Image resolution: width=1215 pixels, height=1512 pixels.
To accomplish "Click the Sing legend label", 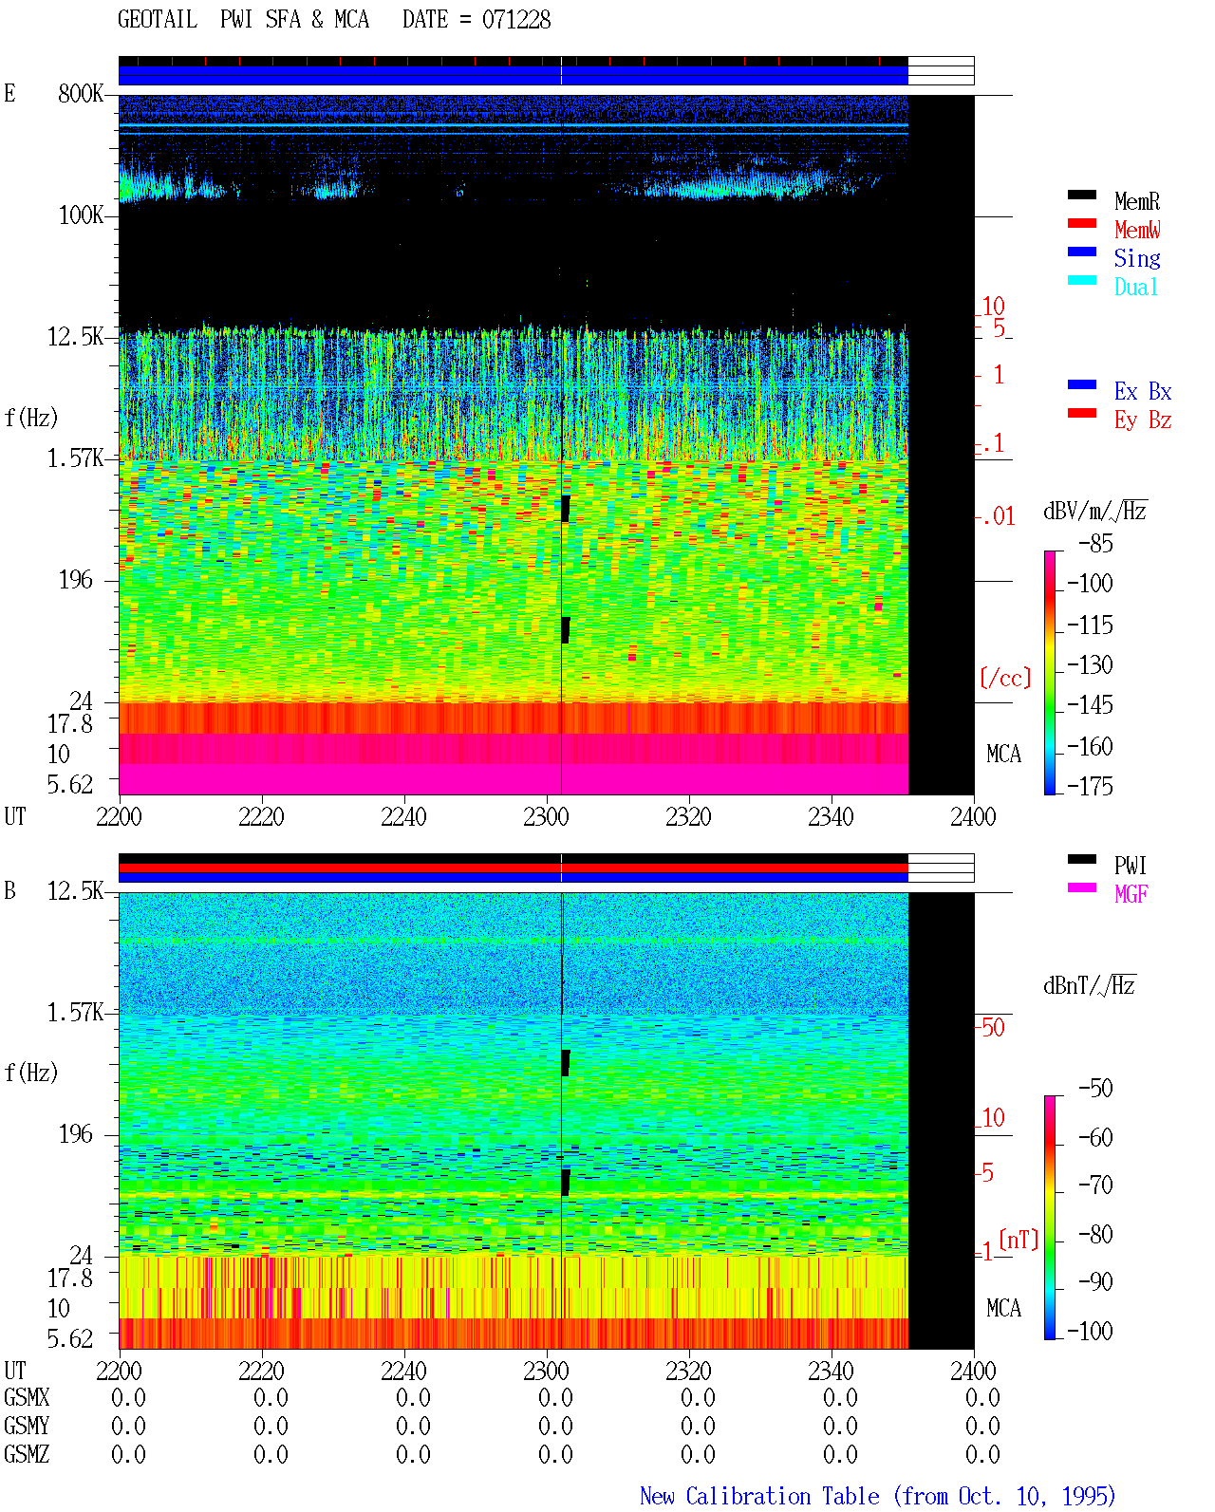I will [x=1137, y=258].
